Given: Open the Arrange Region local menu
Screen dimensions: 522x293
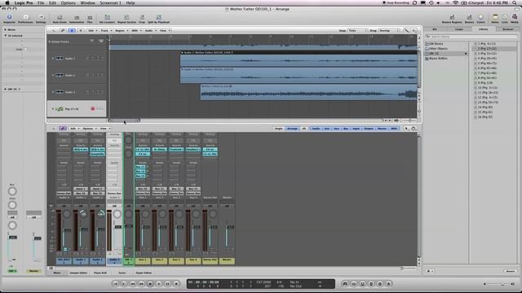Looking at the screenshot, I should (121, 31).
